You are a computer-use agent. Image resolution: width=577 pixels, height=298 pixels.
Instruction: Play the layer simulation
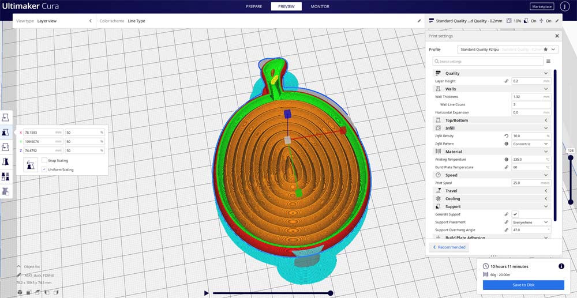[x=207, y=293]
